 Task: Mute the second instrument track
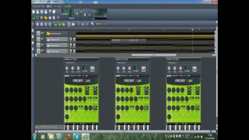coord(42,45)
